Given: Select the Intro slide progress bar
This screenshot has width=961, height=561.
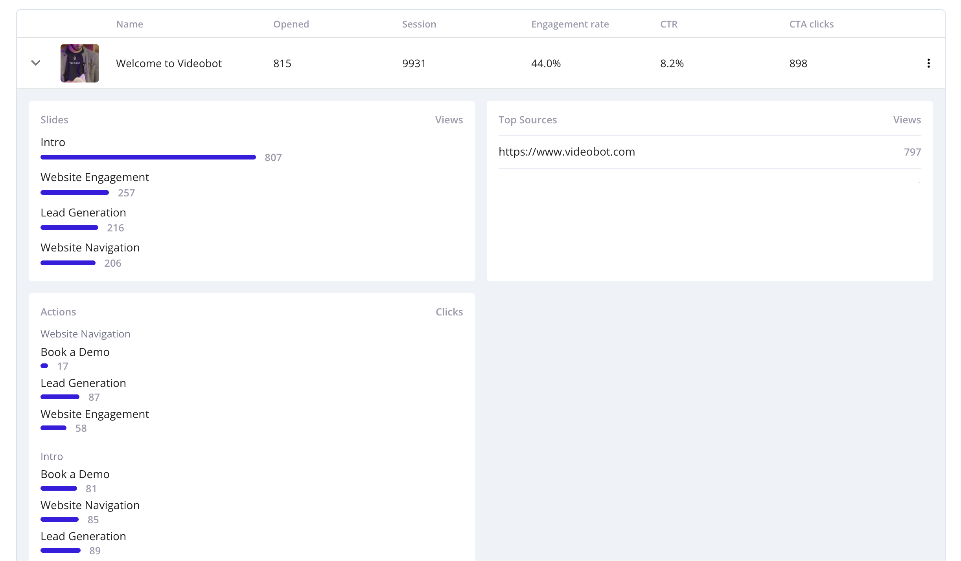Looking at the screenshot, I should 147,156.
